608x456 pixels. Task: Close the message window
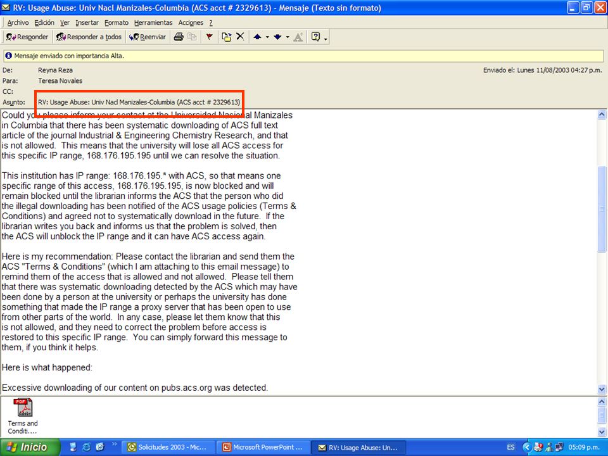600,8
